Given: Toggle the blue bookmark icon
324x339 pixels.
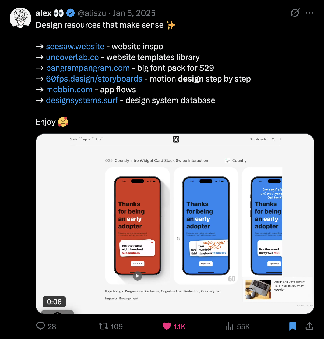Looking at the screenshot, I should coord(293,326).
